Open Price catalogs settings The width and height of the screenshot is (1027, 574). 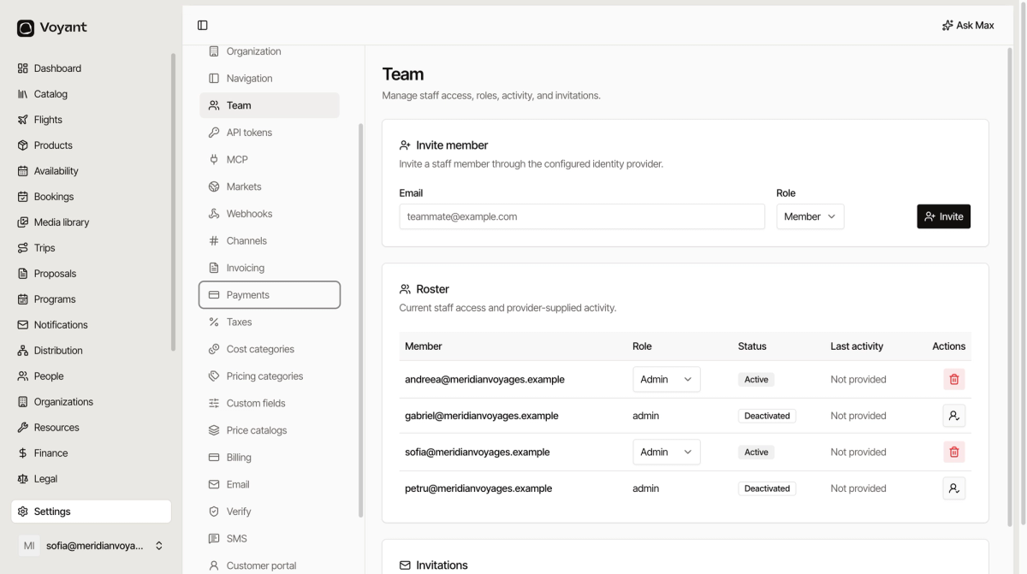pos(270,430)
